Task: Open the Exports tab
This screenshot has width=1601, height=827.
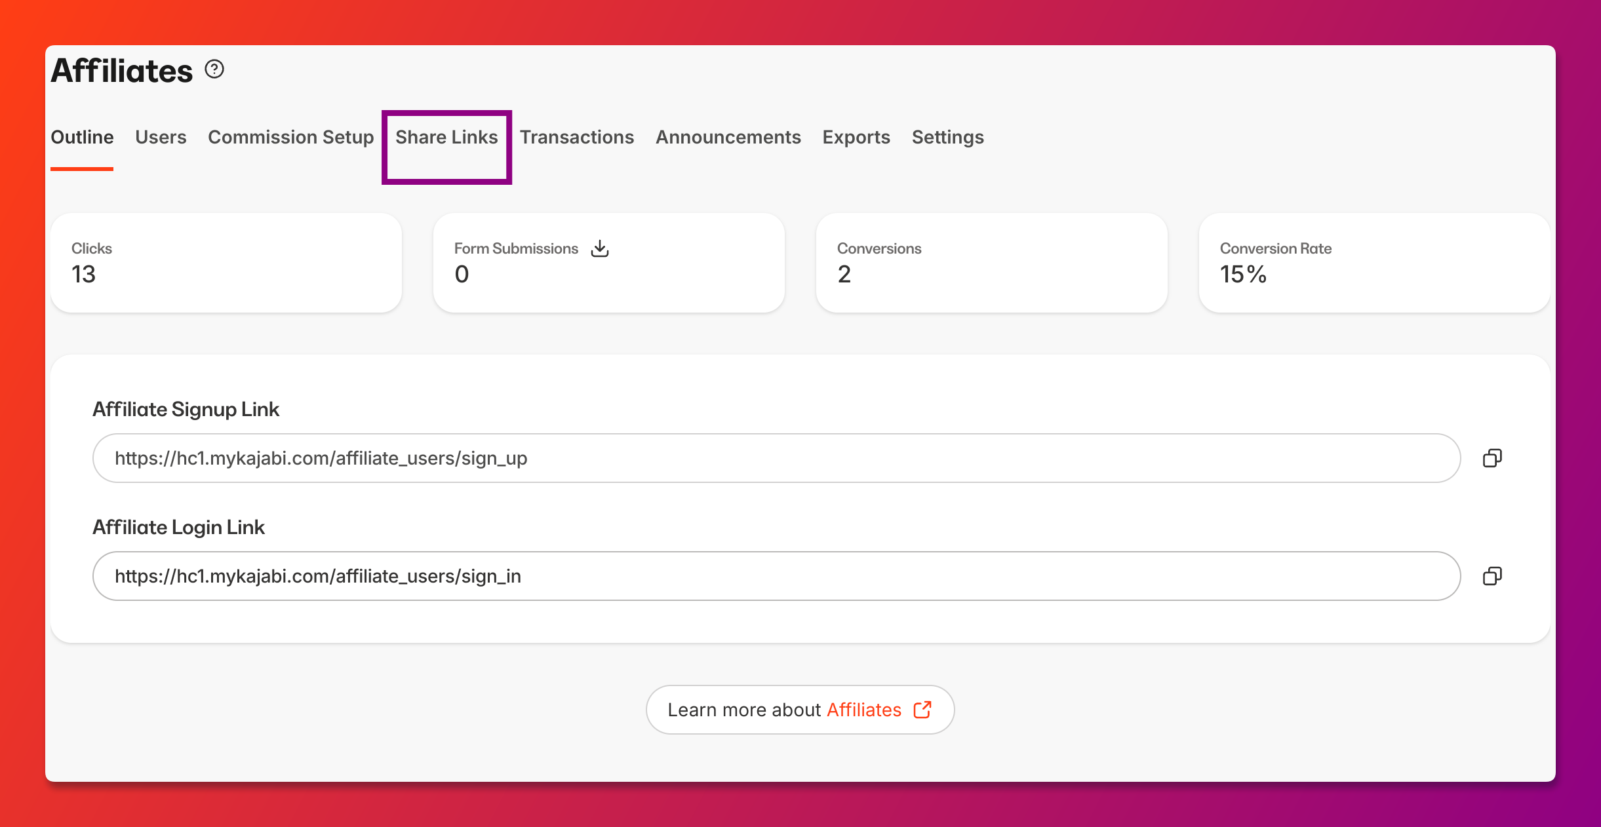Action: click(x=856, y=137)
